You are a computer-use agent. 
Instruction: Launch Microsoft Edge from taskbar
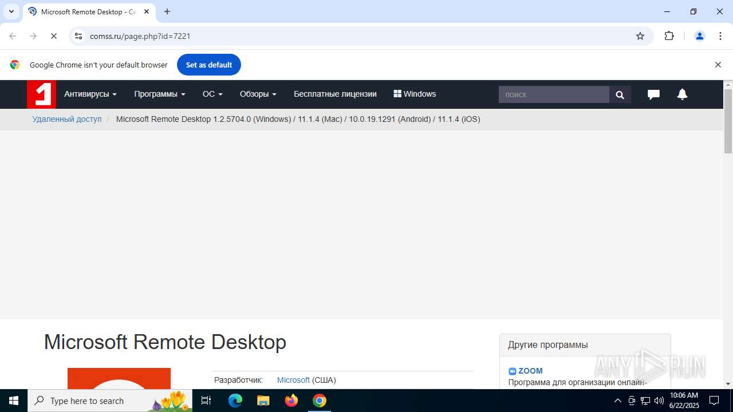[x=235, y=401]
